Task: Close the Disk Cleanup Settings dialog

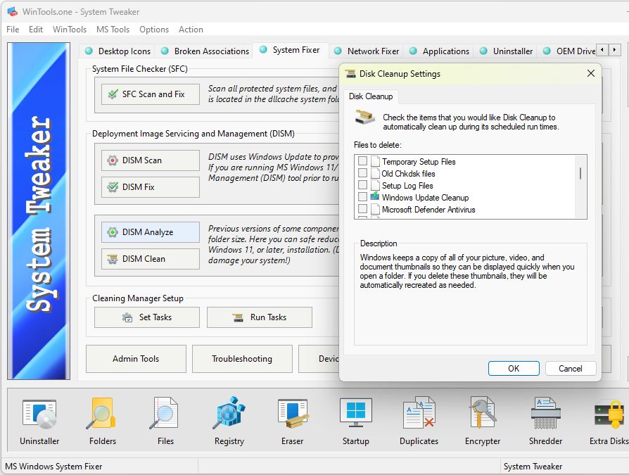Action: 591,73
